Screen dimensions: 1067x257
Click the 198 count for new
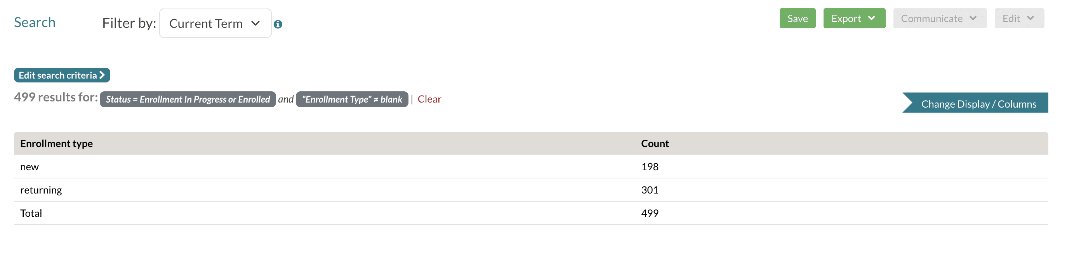click(650, 167)
